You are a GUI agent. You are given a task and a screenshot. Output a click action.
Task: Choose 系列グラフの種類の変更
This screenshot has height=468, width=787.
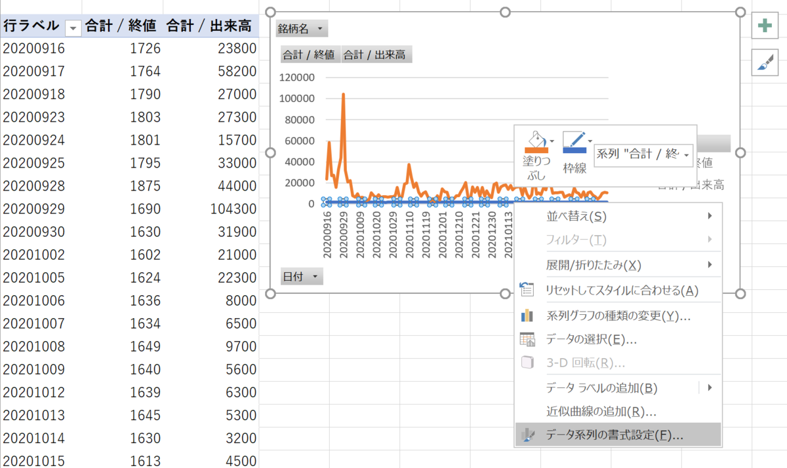coord(618,315)
